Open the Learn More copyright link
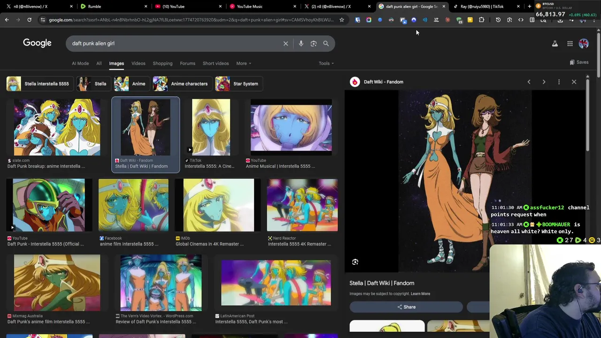 (x=420, y=294)
